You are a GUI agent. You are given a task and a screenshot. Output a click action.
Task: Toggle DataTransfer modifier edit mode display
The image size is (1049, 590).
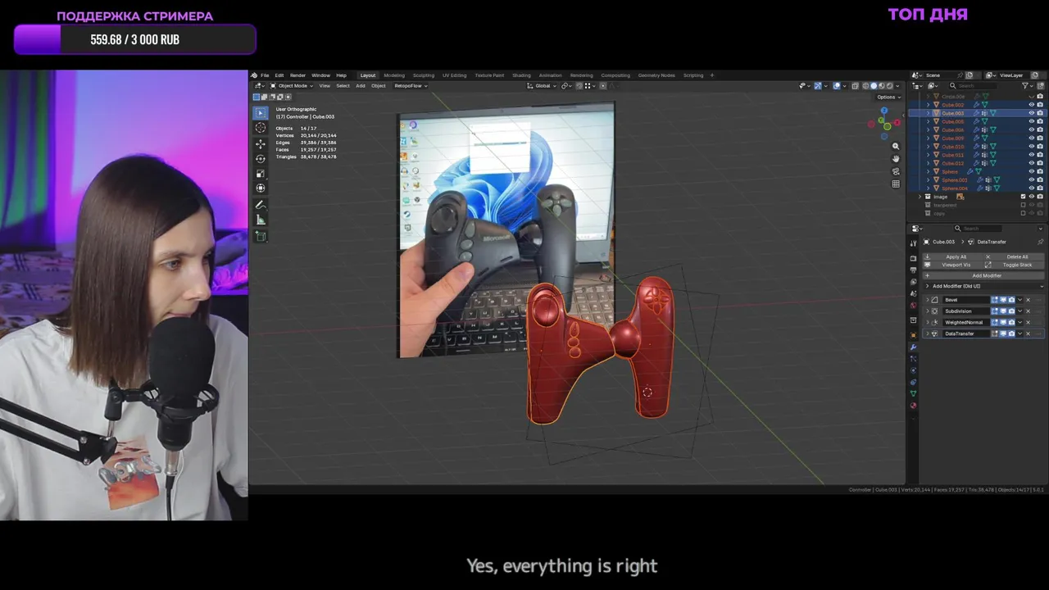995,334
